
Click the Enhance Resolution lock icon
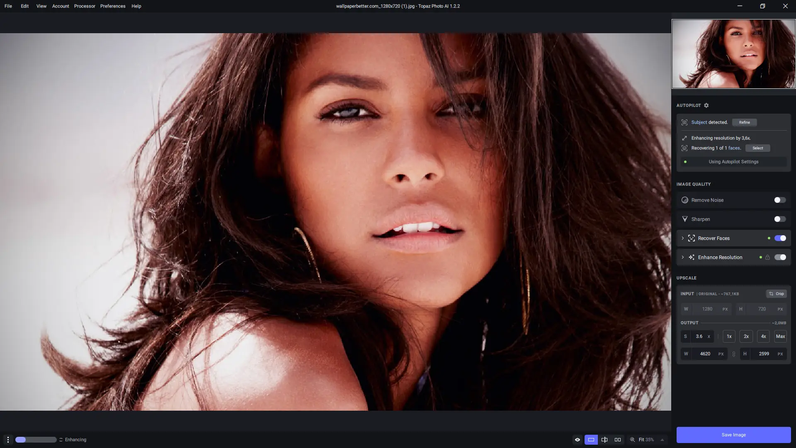[x=767, y=257]
